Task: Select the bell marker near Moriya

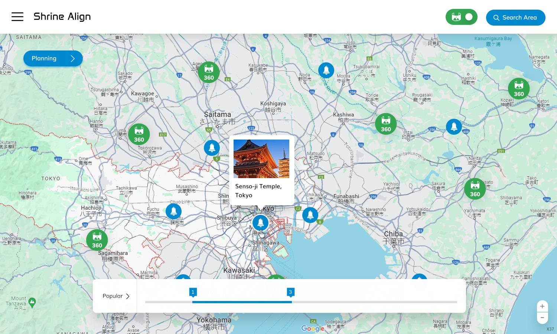Action: pos(326,70)
